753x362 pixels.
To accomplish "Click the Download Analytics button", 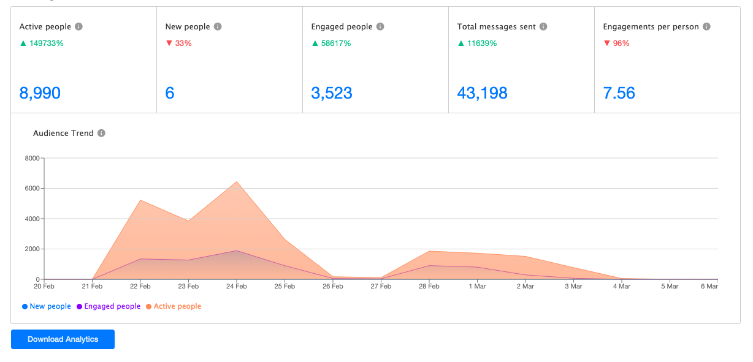I will [x=63, y=339].
